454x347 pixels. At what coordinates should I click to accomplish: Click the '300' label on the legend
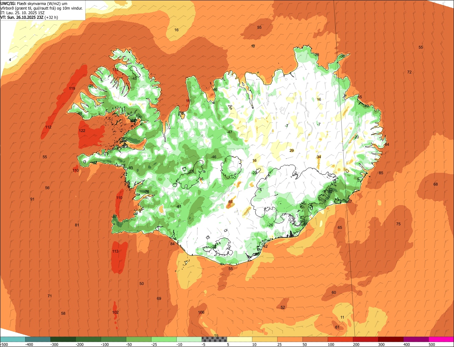tap(381, 344)
